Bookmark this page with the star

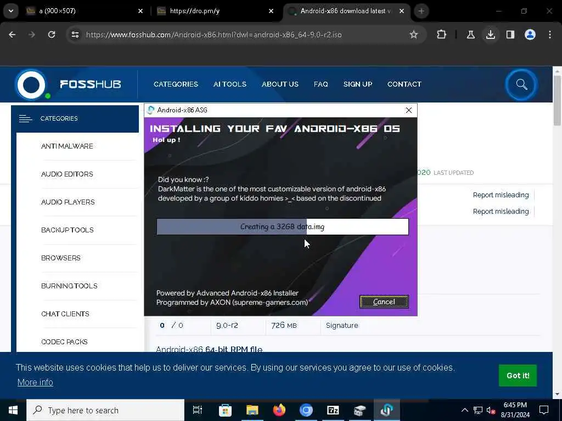(x=414, y=35)
